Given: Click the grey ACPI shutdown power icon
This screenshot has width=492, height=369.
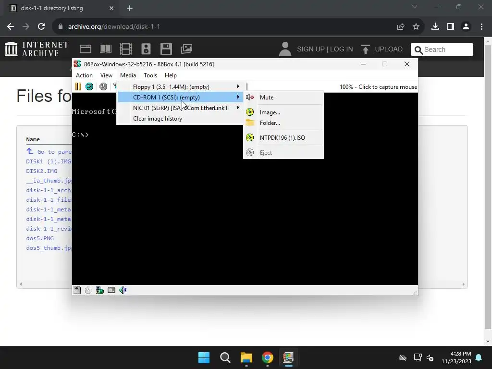Looking at the screenshot, I should (103, 86).
